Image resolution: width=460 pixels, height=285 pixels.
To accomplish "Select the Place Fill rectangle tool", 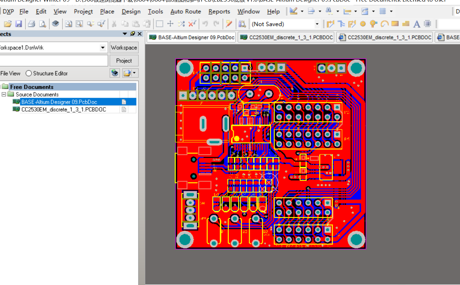I will [395, 24].
